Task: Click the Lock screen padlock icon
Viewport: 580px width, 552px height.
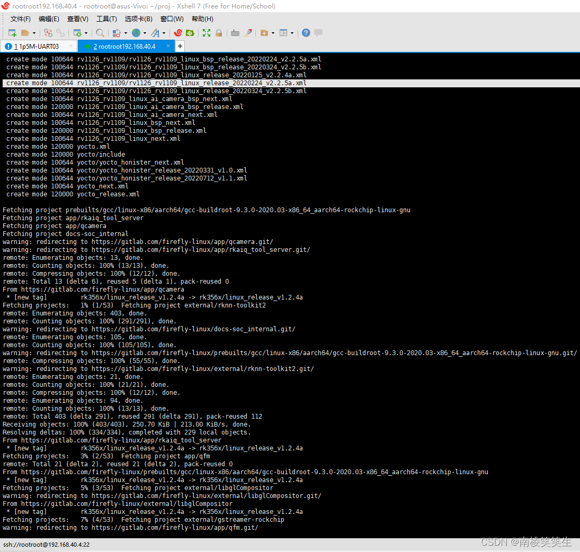Action: [x=219, y=33]
